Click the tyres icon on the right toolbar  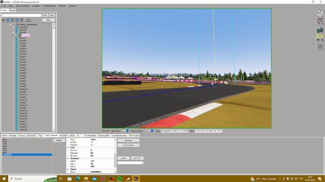point(320,29)
